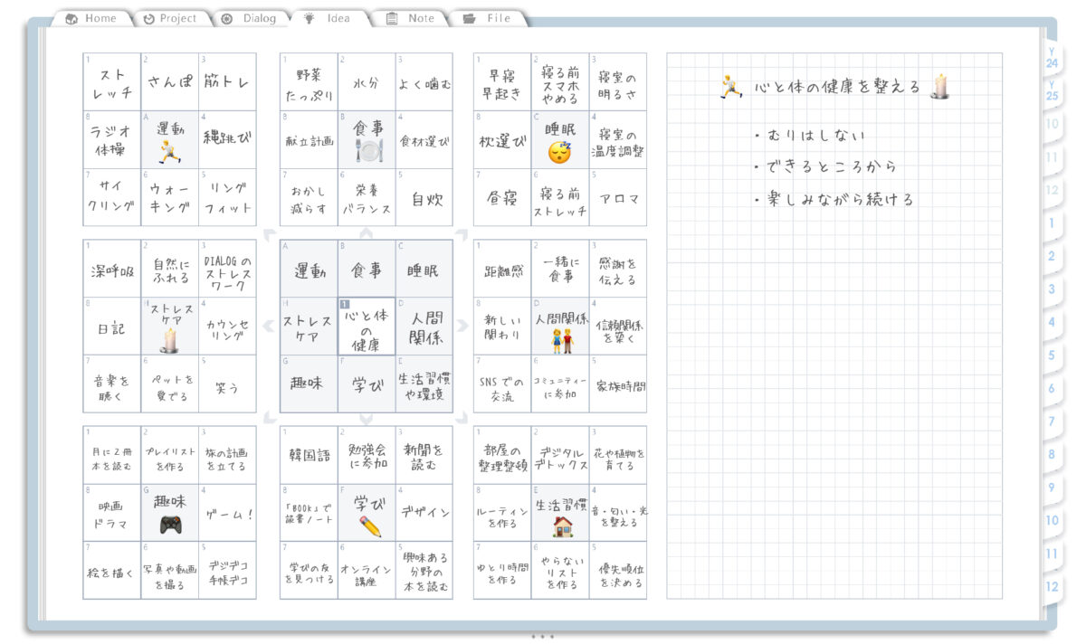Click the plate and cutlery 食事 icon
1086x644 pixels.
[367, 151]
